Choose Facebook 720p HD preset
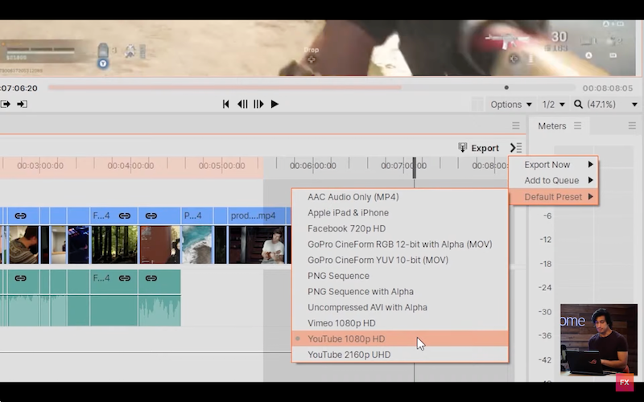The image size is (644, 402). pyautogui.click(x=400, y=228)
